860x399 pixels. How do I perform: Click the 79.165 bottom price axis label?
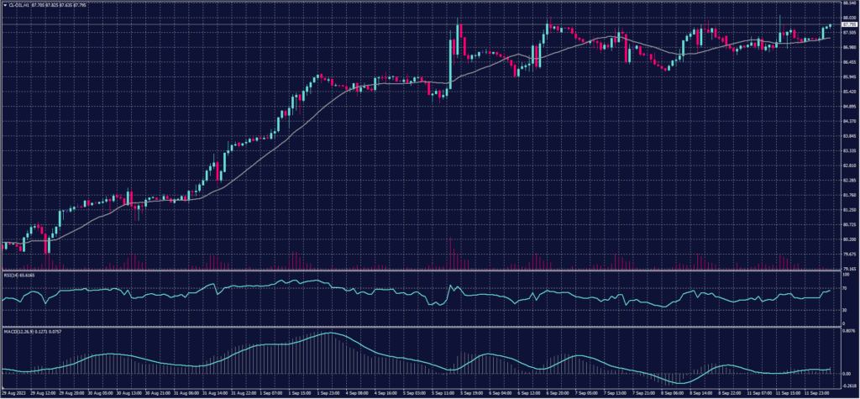pyautogui.click(x=848, y=269)
